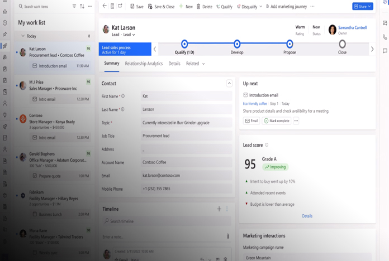Viewport: 389px width, 261px height.
Task: Open owner Samantha Cantrell link
Action: coord(352,27)
